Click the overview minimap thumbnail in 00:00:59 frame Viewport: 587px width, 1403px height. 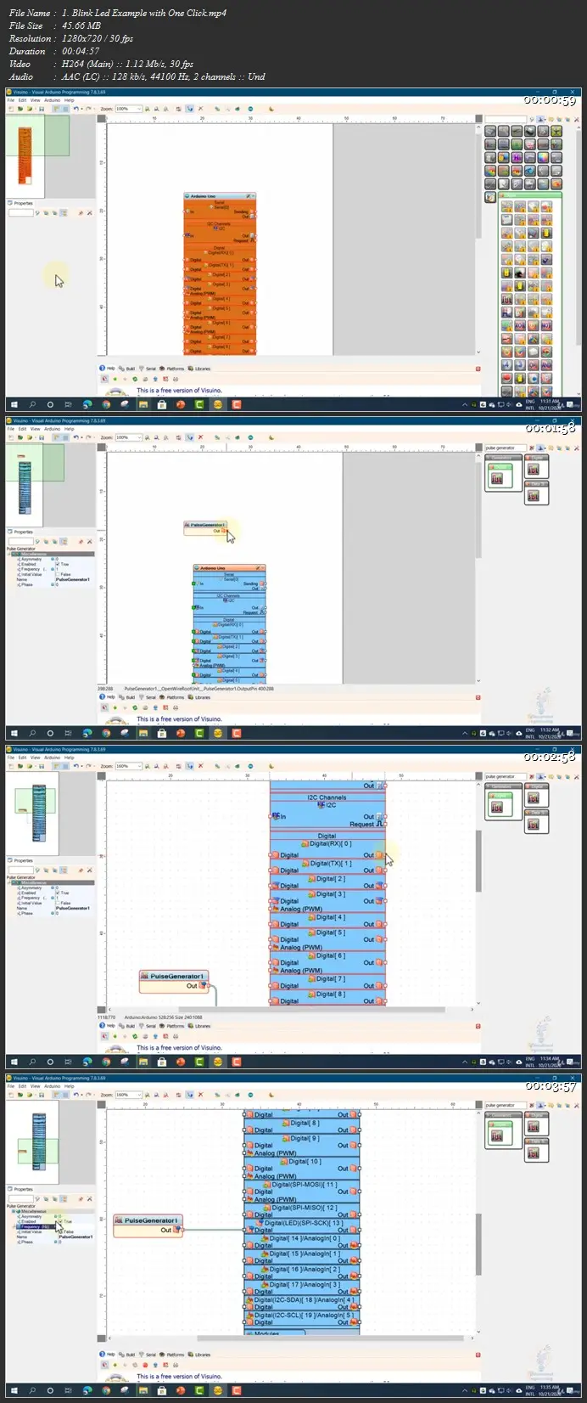click(36, 156)
